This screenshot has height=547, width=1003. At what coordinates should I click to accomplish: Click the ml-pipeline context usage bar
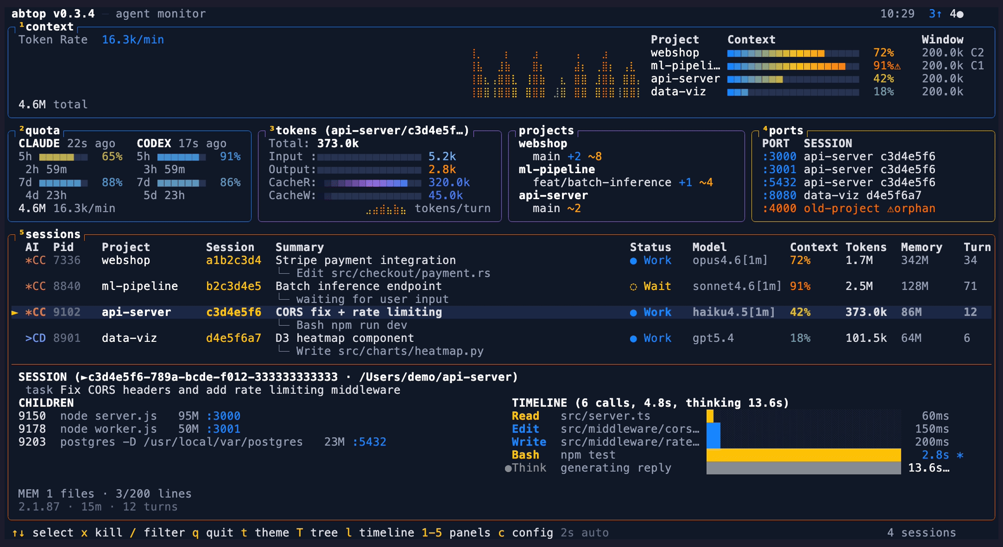tap(793, 66)
